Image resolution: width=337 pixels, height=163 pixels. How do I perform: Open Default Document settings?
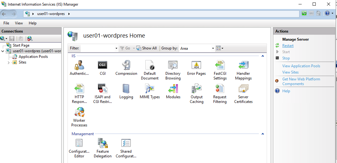coord(150,70)
